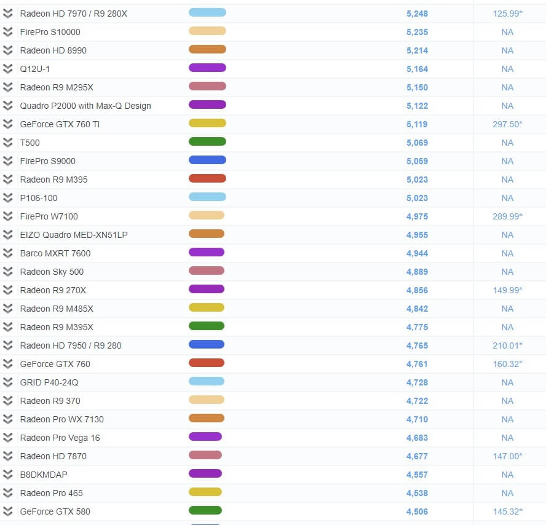The width and height of the screenshot is (546, 525).
Task: Click the light blue bar for Radeon HD 7970
Action: click(207, 12)
